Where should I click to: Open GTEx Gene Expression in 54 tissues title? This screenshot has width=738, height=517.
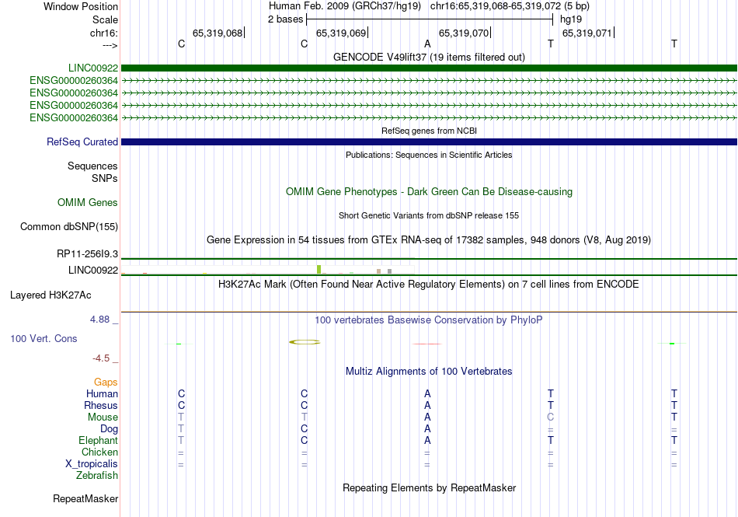point(429,240)
